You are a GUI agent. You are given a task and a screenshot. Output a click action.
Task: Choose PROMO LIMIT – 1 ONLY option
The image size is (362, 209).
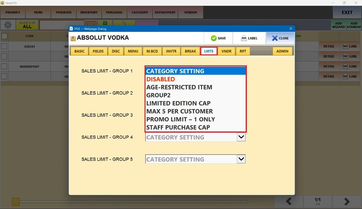195,119
